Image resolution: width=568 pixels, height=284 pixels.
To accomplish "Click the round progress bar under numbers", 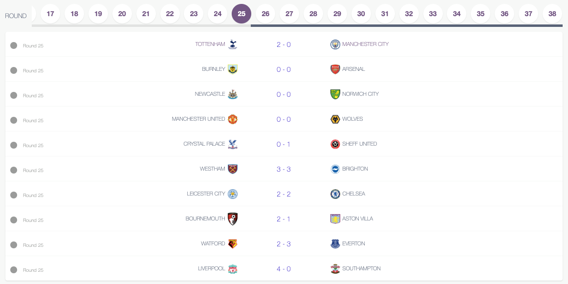I will [297, 26].
